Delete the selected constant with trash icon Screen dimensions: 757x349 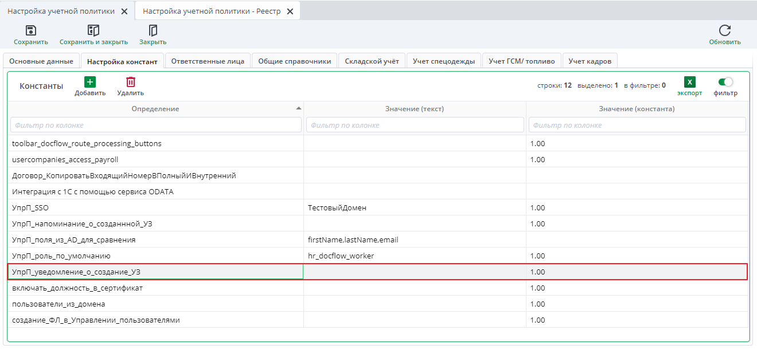coord(131,82)
